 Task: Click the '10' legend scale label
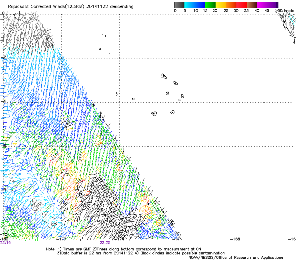196,11
